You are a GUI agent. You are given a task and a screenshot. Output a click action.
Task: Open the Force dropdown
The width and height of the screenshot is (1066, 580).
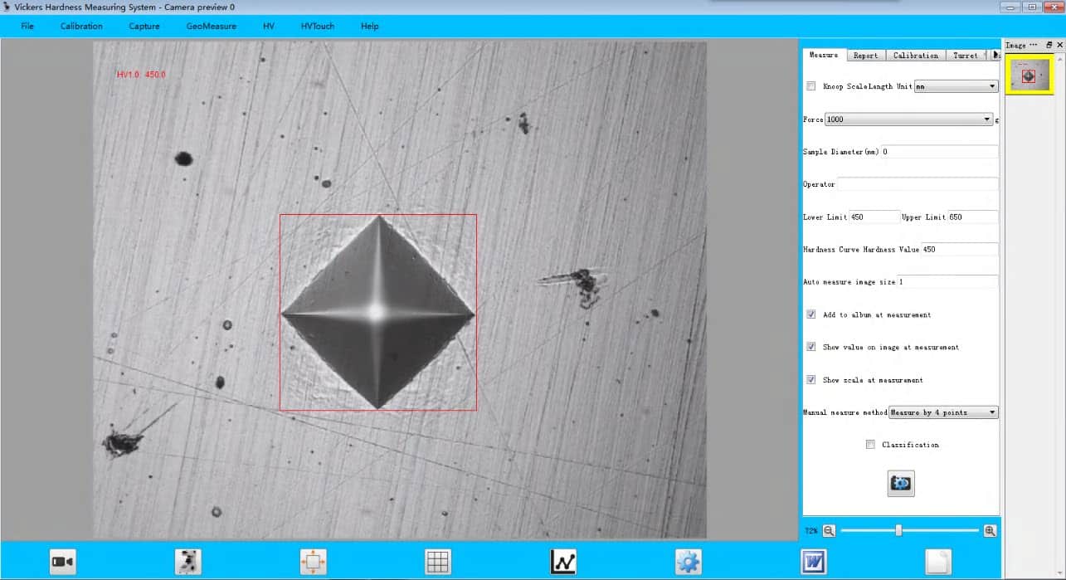point(988,119)
